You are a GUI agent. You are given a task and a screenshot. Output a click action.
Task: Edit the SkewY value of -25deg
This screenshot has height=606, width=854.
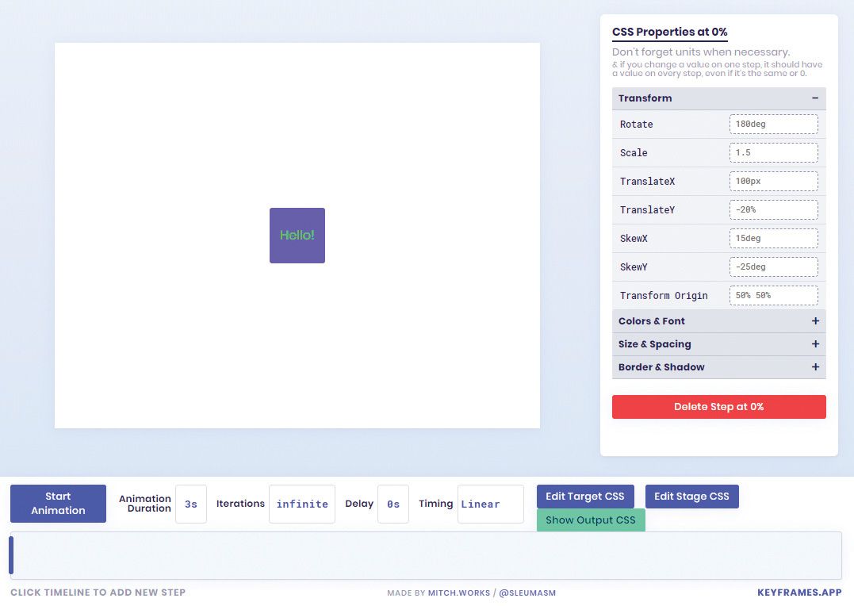(773, 267)
